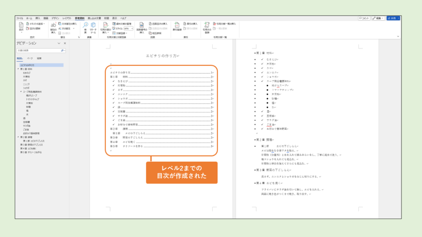Click the コメント button at top right
422x237 pixels.
(364, 18)
